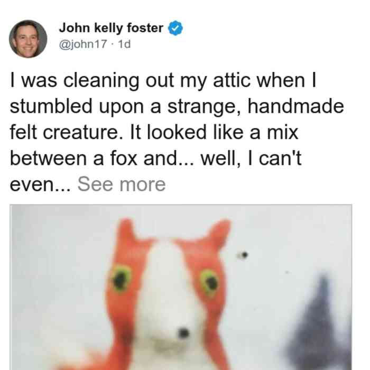The image size is (370, 370).
Task: Open the John kelly foster display name
Action: pos(111,28)
